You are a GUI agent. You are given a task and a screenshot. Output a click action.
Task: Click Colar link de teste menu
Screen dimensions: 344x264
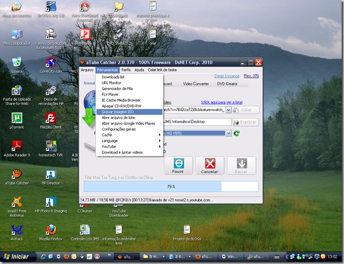[x=162, y=70]
